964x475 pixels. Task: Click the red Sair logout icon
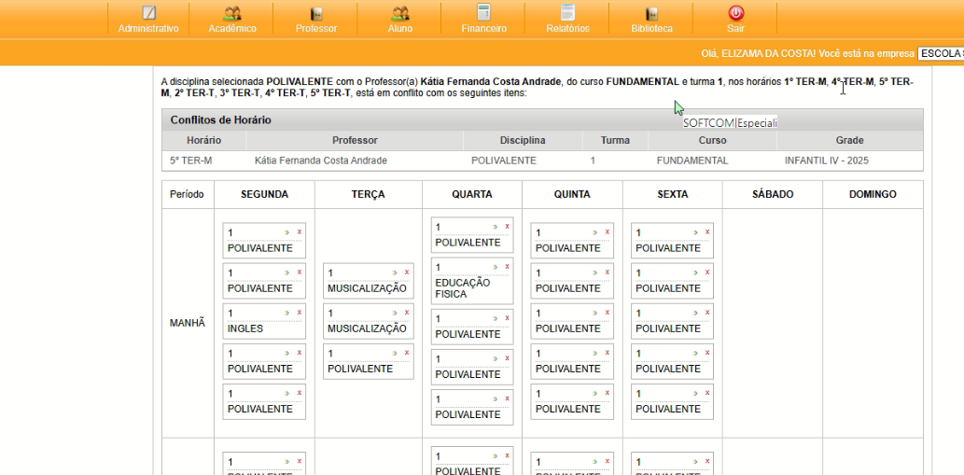click(x=735, y=13)
